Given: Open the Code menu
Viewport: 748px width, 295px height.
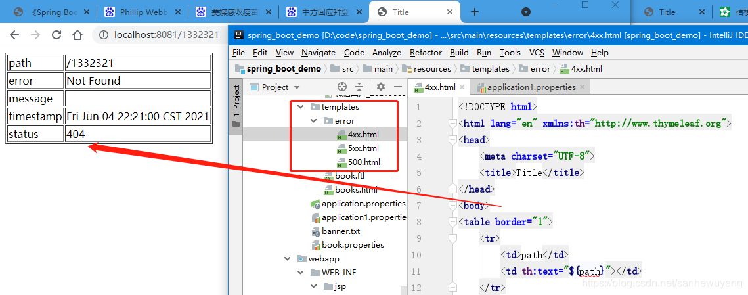Looking at the screenshot, I should (x=354, y=52).
